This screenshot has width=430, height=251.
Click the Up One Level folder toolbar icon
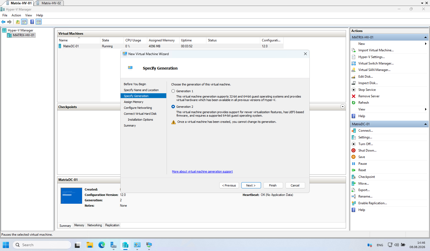pyautogui.click(x=18, y=22)
